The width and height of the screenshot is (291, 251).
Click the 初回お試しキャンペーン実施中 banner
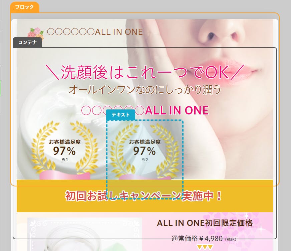[x=145, y=196]
